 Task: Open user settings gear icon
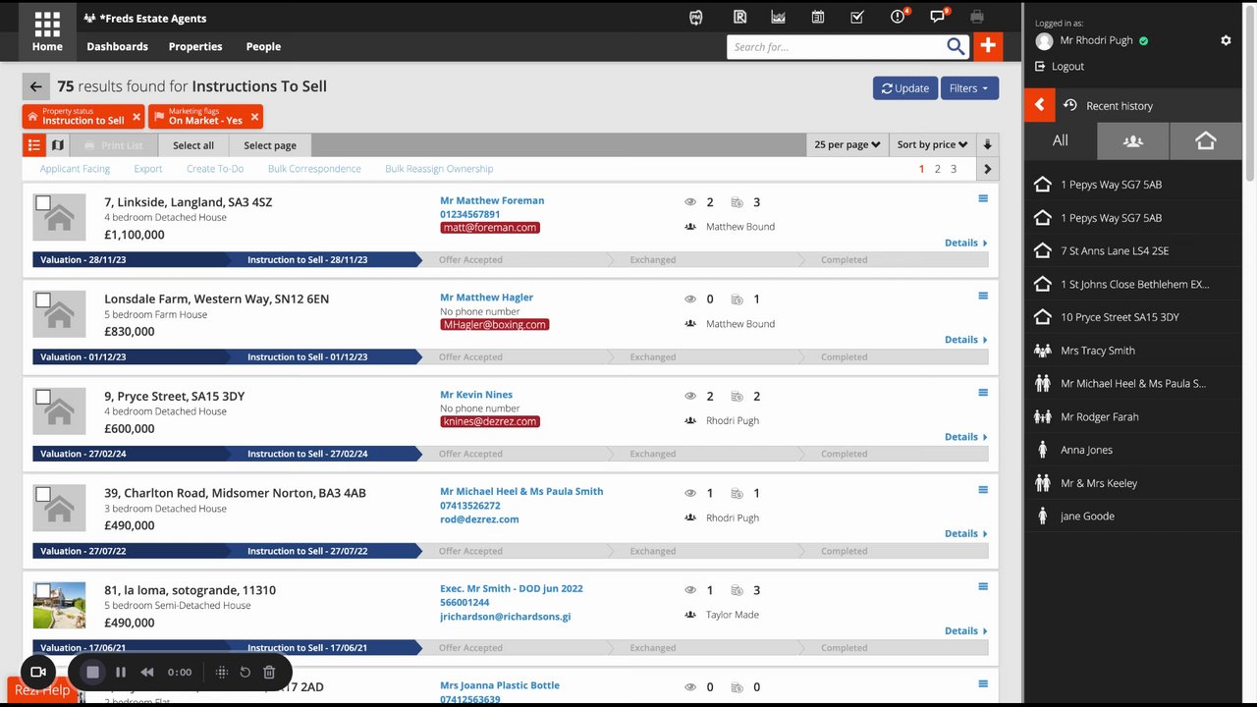[1226, 40]
